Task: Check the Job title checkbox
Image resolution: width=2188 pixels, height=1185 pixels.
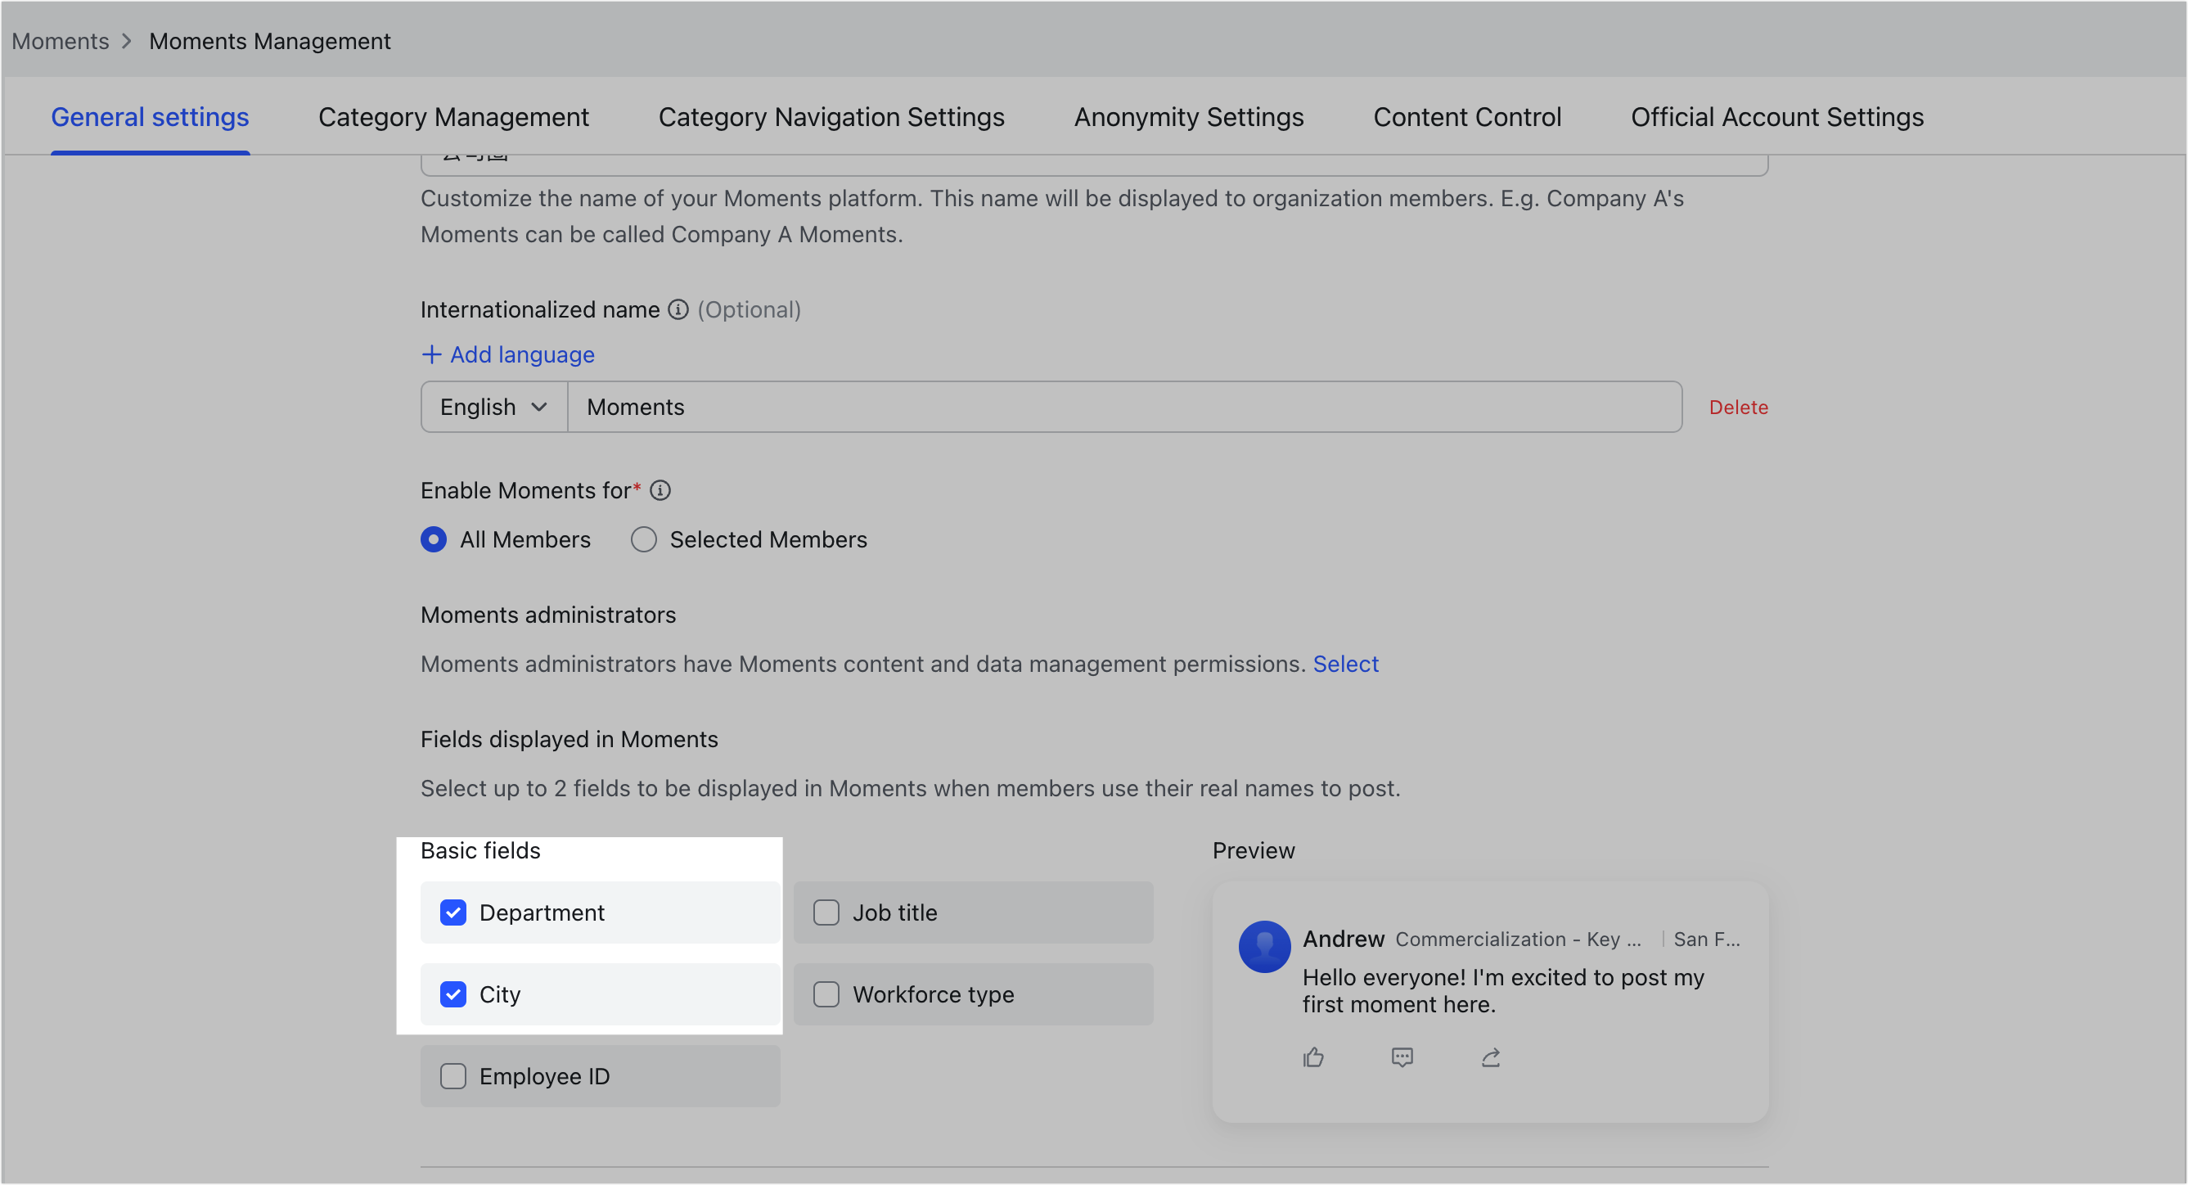Action: coord(826,913)
